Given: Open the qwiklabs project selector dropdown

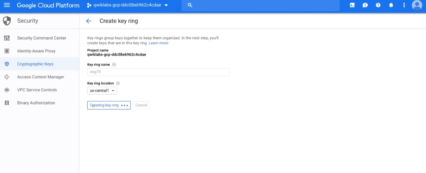Looking at the screenshot, I should pos(127,5).
